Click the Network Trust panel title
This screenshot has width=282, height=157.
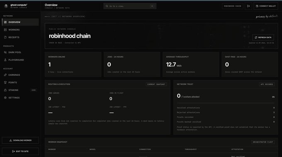(185, 84)
